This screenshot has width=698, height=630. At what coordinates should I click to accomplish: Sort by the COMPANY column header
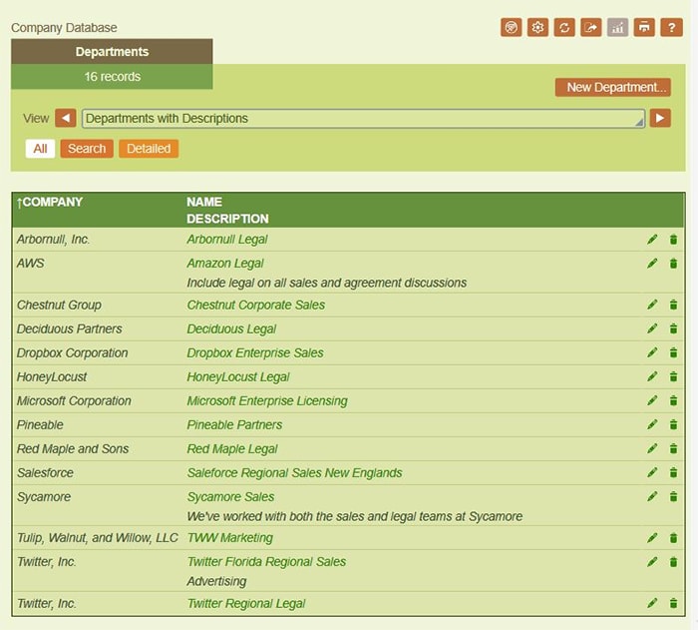[50, 203]
